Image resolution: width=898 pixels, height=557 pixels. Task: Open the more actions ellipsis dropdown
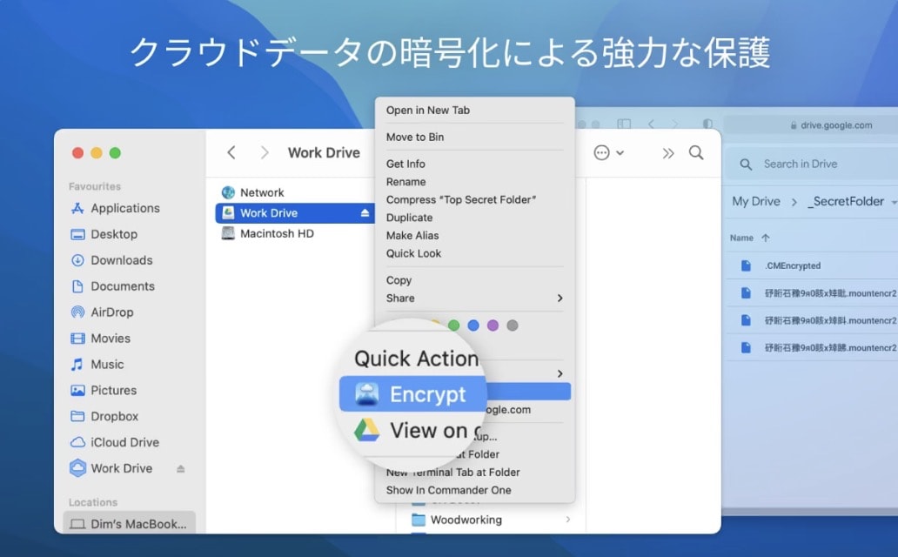(607, 152)
